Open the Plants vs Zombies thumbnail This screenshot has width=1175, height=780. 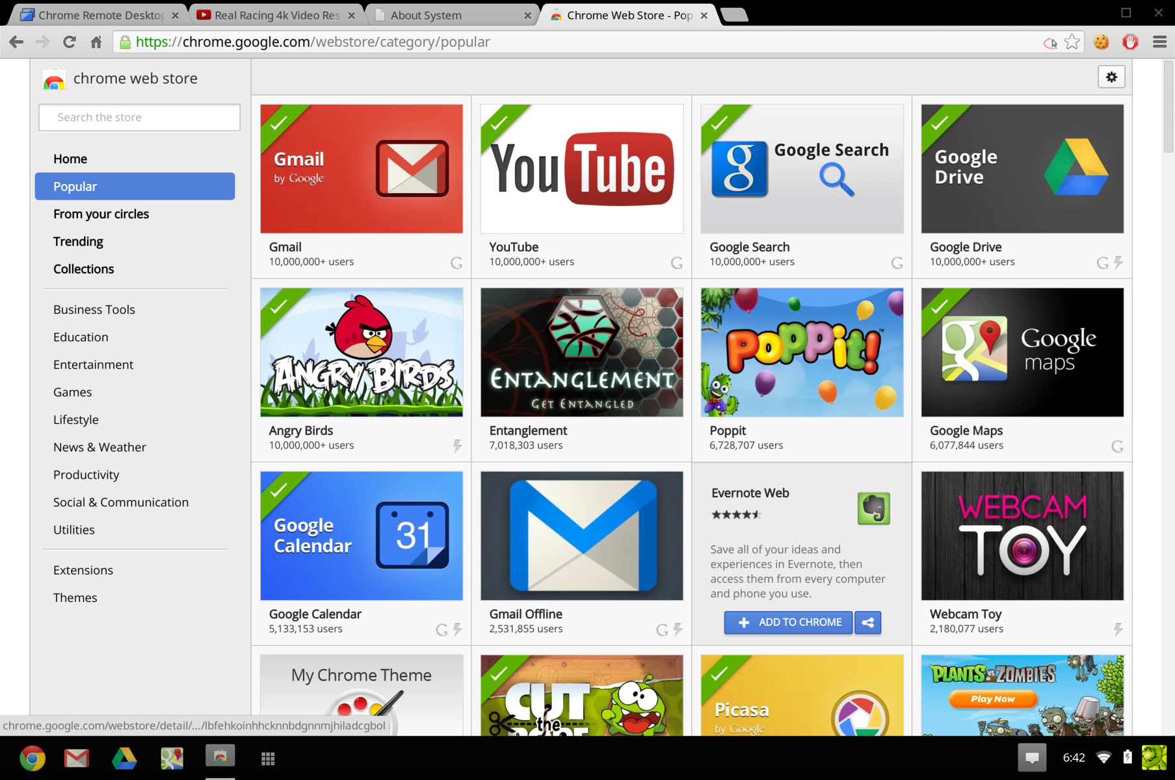pos(1022,695)
